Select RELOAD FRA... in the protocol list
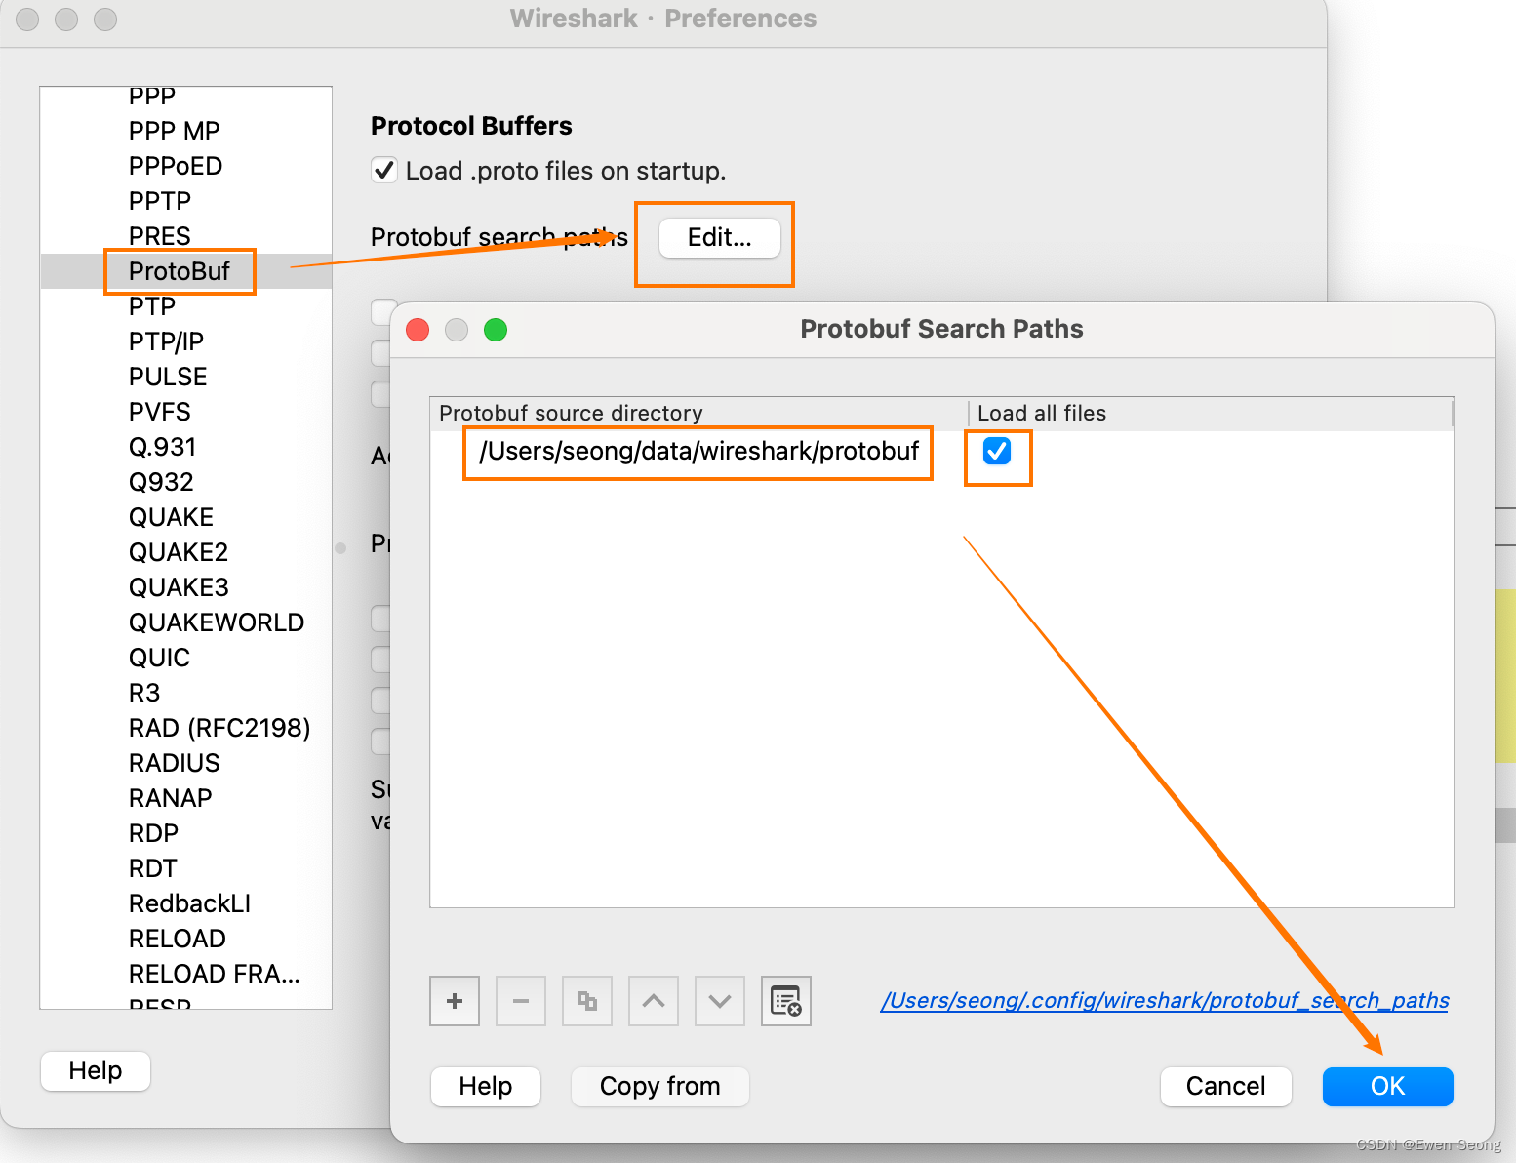 coord(186,974)
